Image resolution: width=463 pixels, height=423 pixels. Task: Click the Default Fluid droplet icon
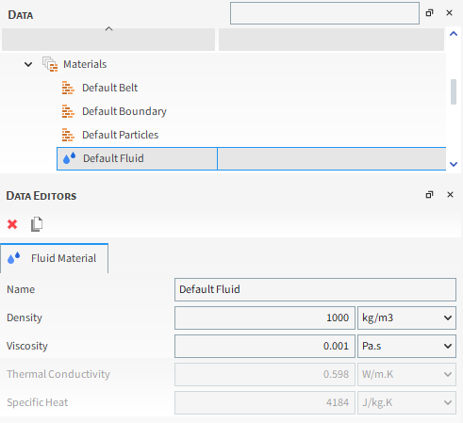coord(70,158)
